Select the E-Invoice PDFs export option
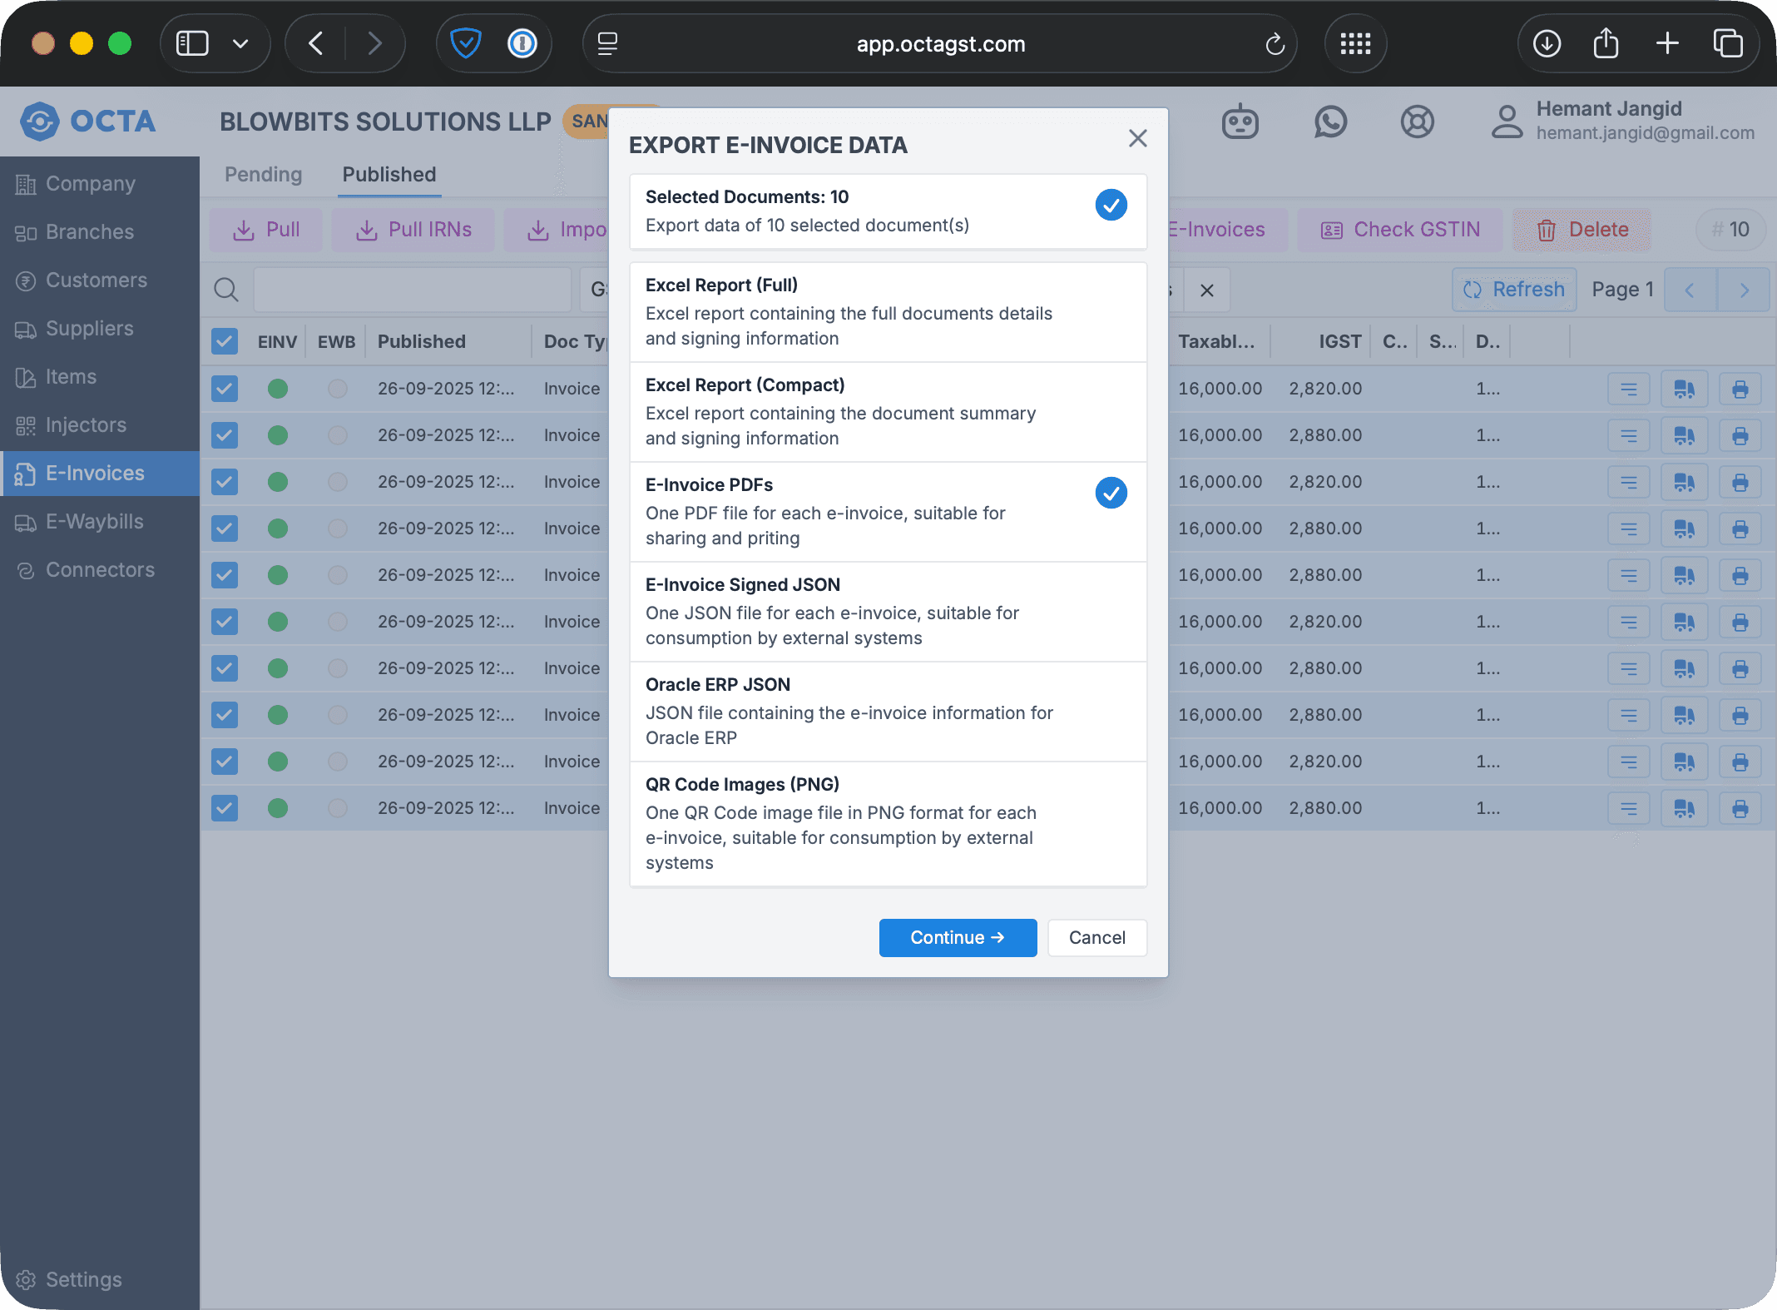 (888, 511)
